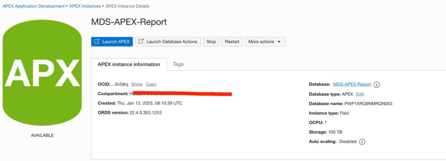Open the MDS-APEX-Report database link
Viewport: 446px width, 161px height.
pos(352,84)
